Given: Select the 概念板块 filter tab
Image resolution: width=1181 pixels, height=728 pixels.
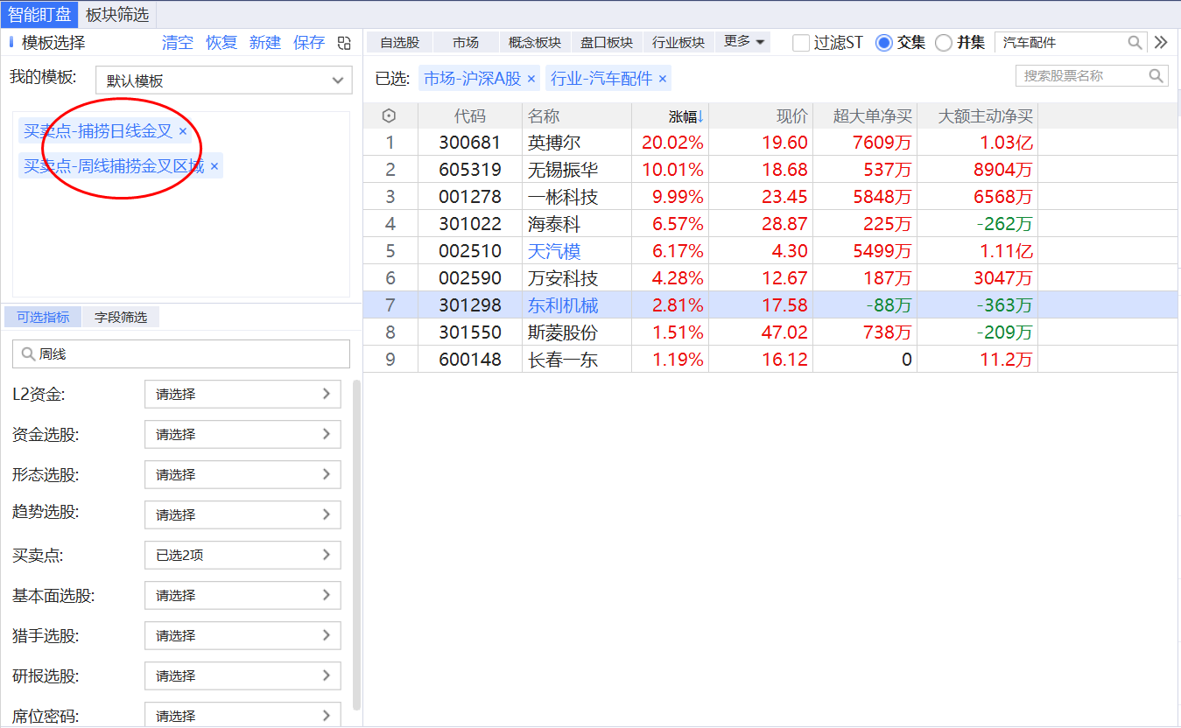Looking at the screenshot, I should 535,42.
